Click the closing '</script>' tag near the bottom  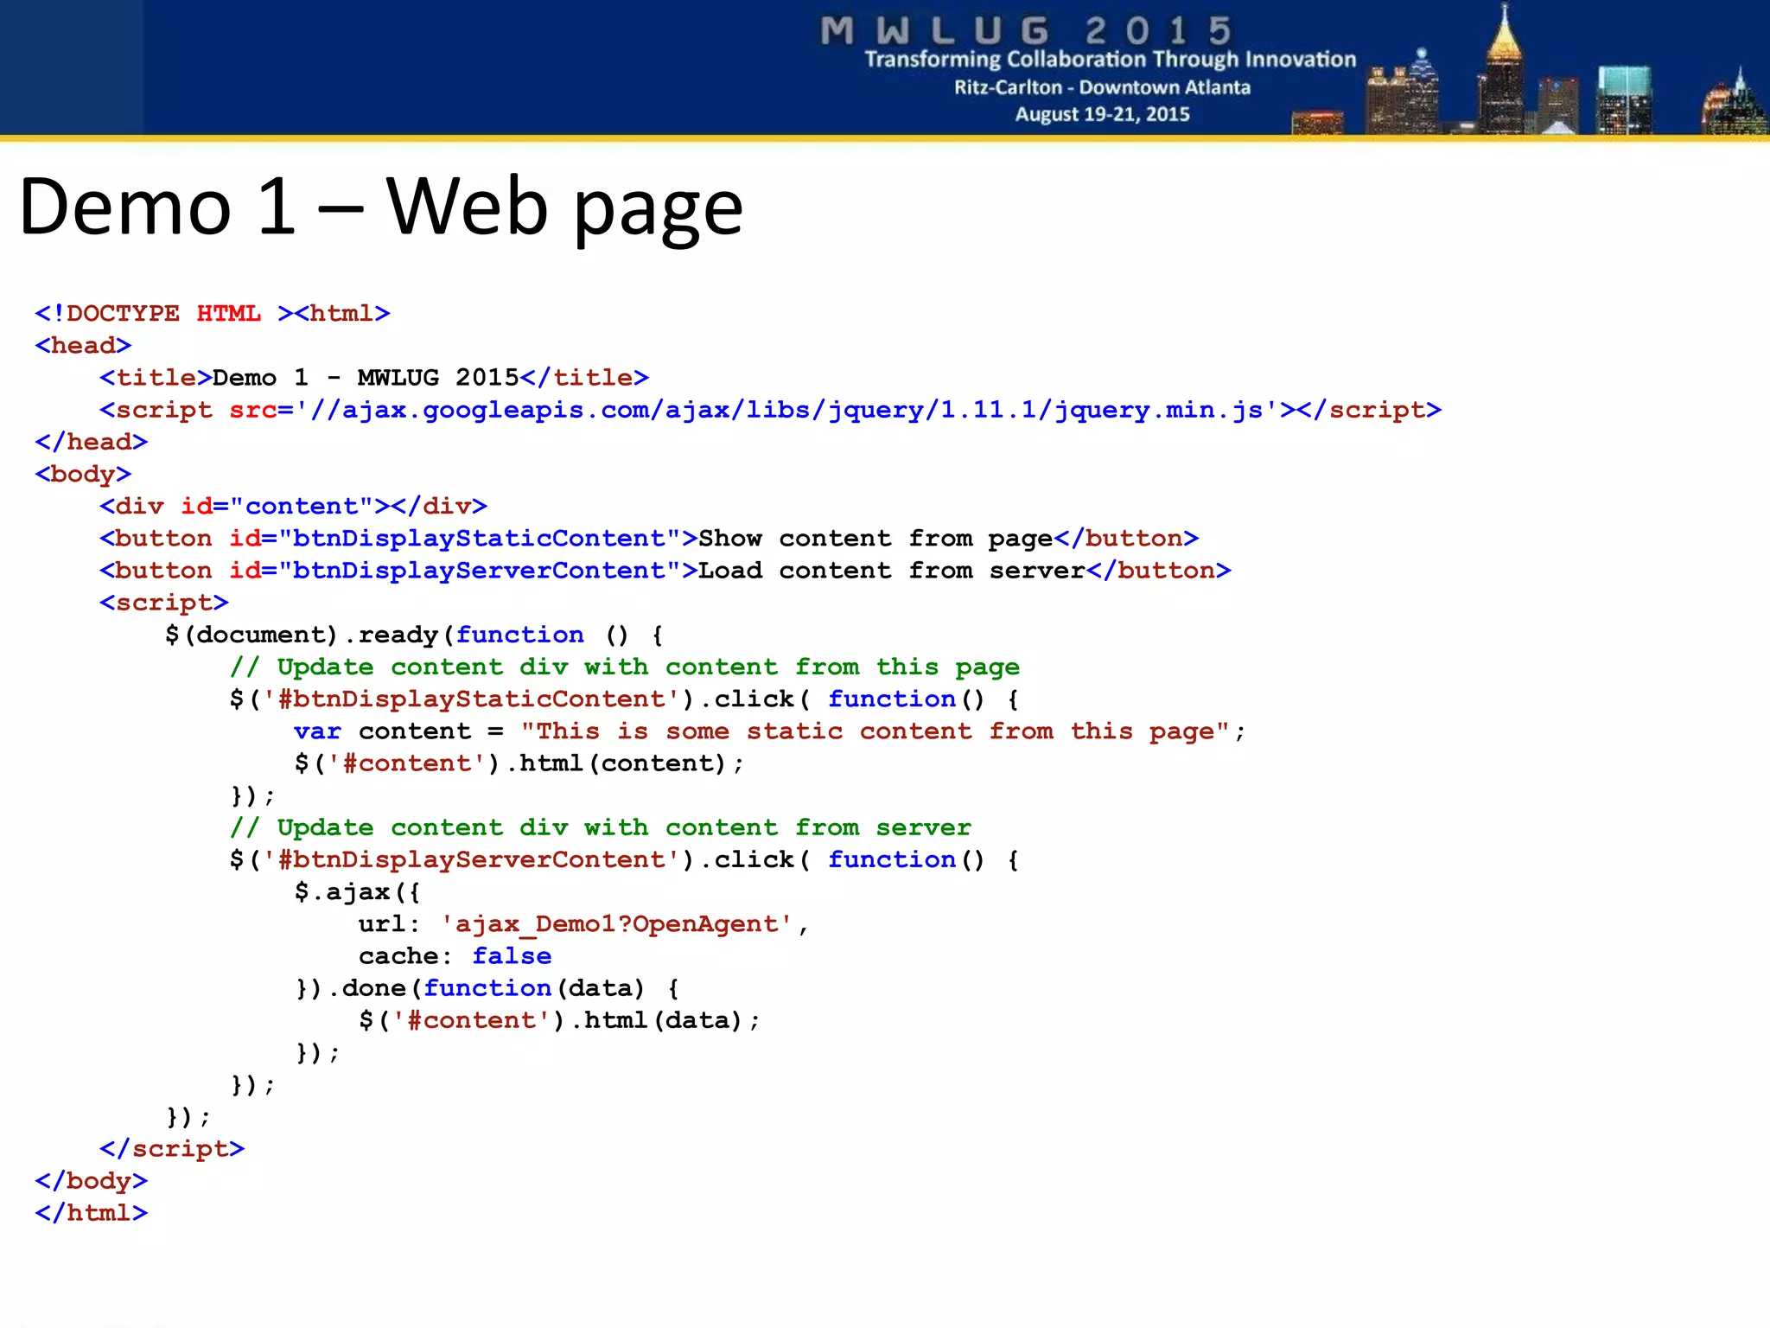tap(172, 1149)
